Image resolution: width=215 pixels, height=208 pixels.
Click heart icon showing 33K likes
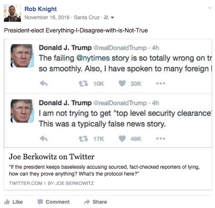(122, 83)
